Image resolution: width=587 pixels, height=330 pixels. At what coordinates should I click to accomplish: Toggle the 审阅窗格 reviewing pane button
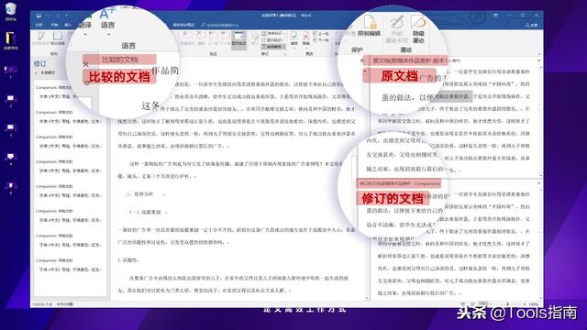[273, 47]
